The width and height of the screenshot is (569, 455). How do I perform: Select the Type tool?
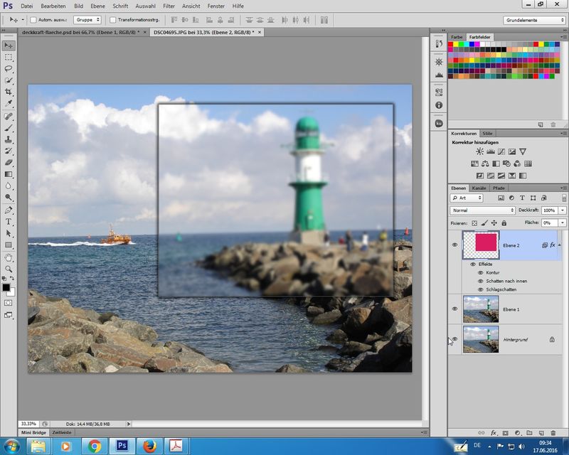9,222
